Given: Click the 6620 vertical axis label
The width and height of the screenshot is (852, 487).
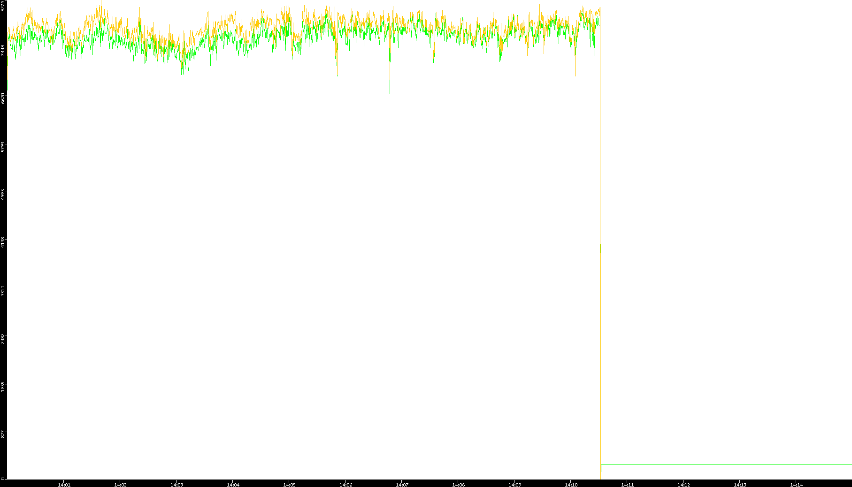Looking at the screenshot, I should click(x=3, y=98).
